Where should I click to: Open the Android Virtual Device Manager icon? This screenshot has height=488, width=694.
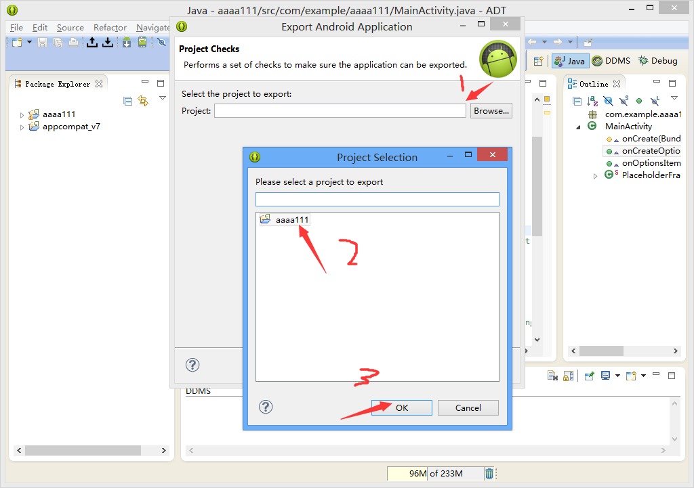coord(142,43)
